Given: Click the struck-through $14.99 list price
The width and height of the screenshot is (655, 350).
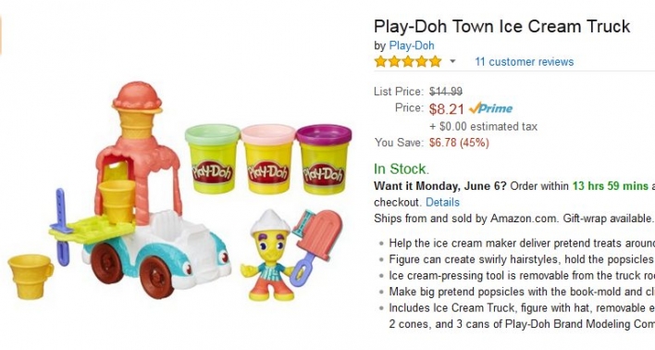Looking at the screenshot, I should pyautogui.click(x=446, y=91).
